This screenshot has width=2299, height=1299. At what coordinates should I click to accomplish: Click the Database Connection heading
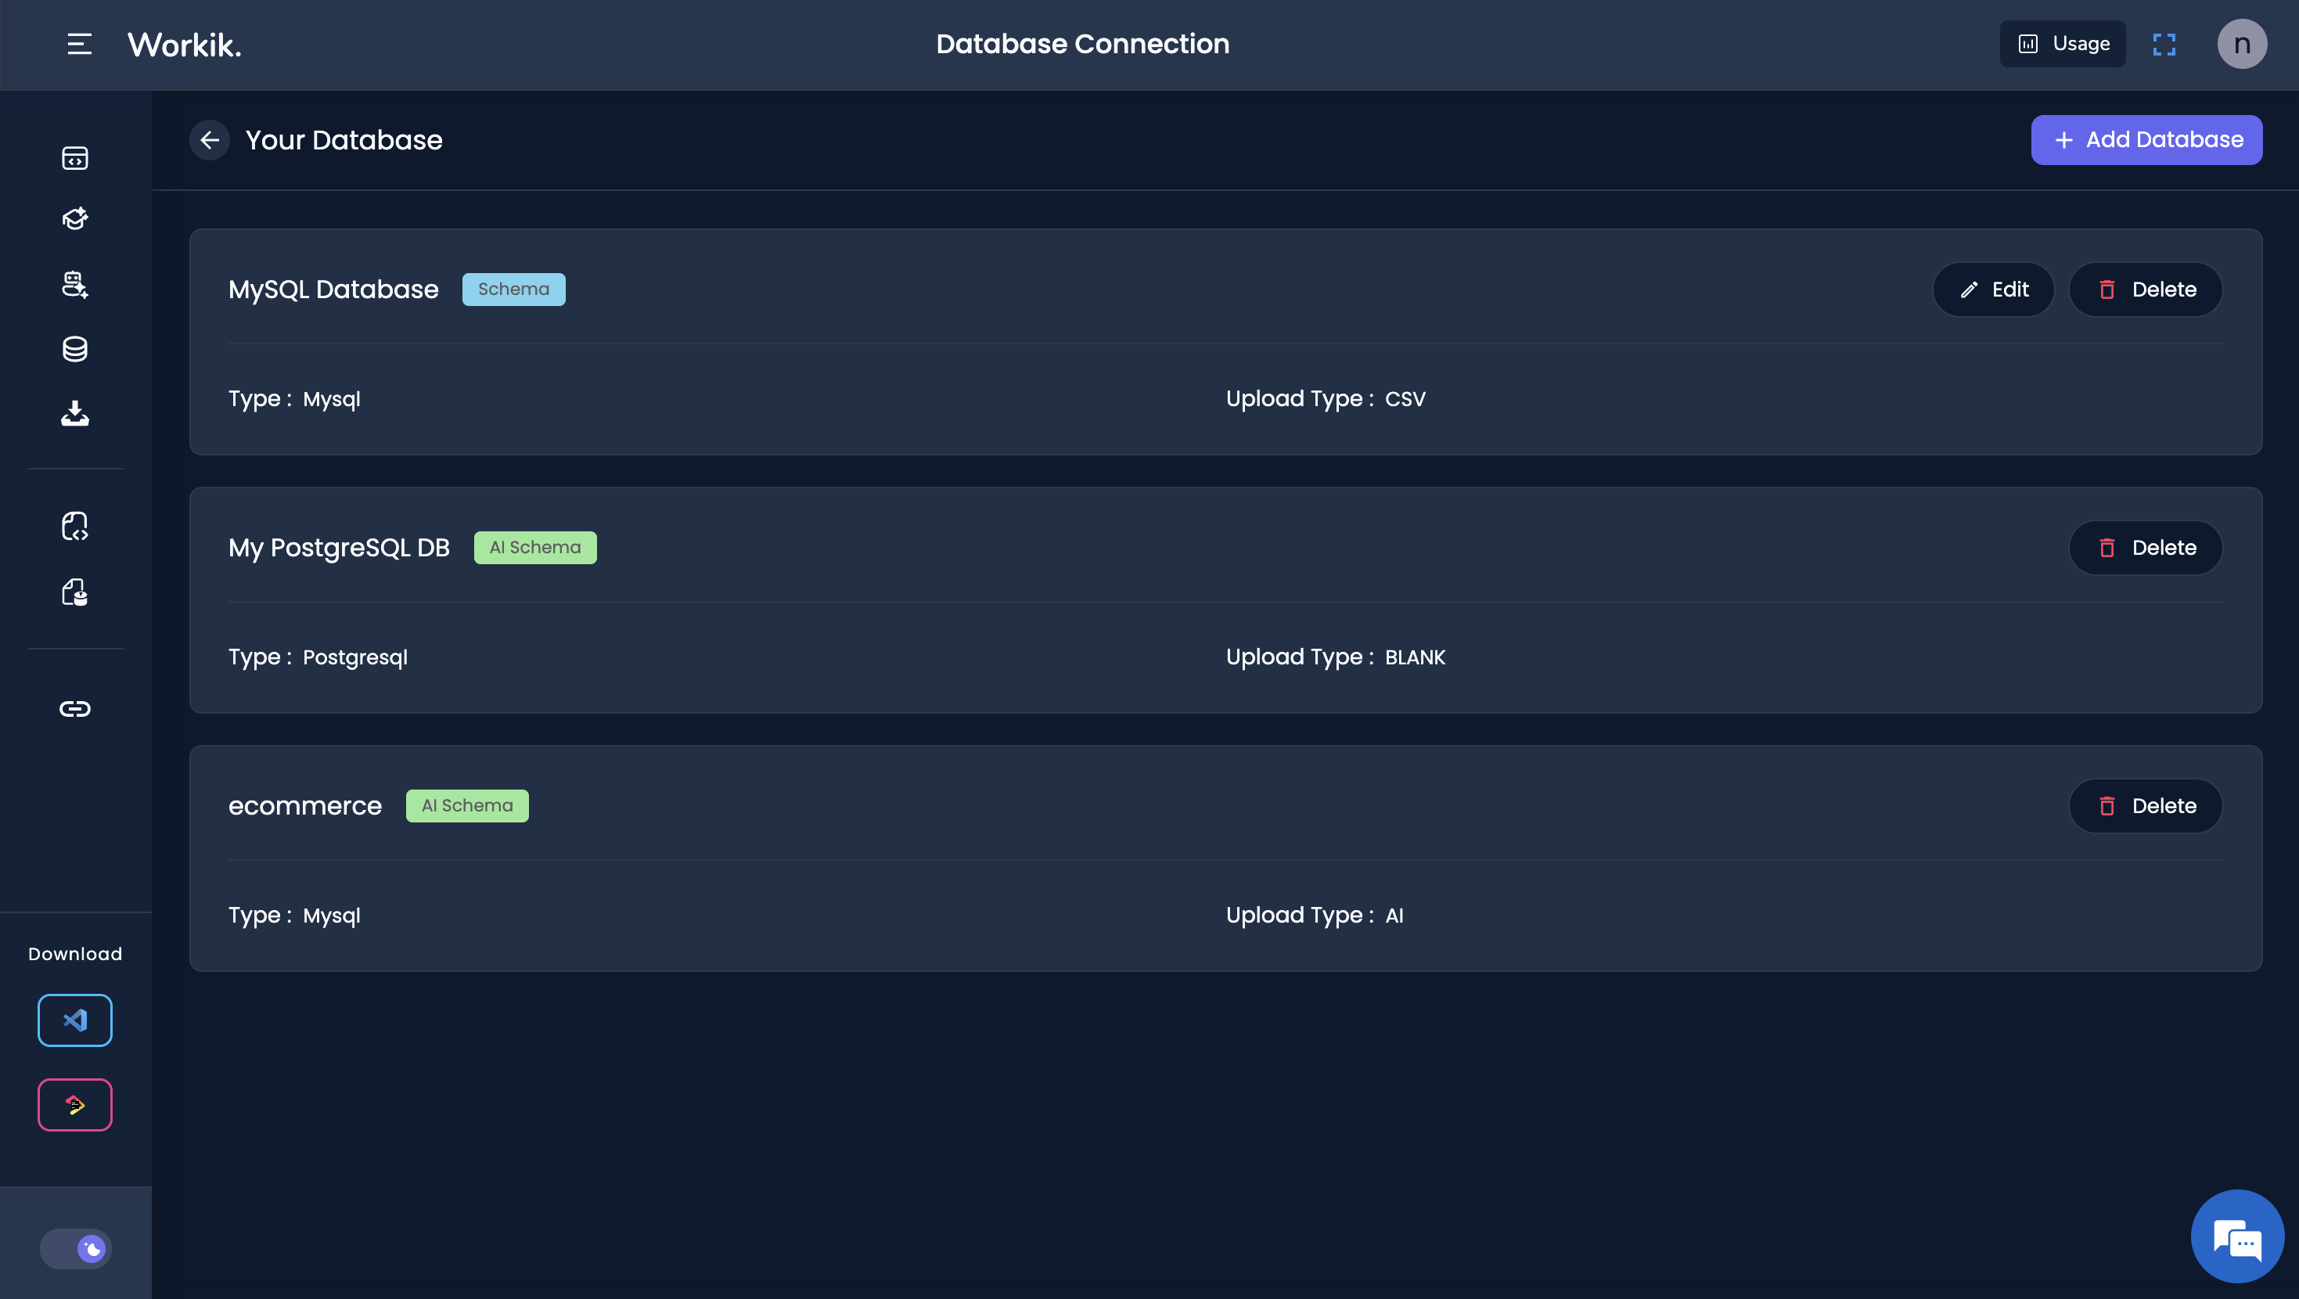[1082, 44]
